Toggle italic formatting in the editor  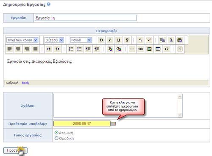[110, 40]
